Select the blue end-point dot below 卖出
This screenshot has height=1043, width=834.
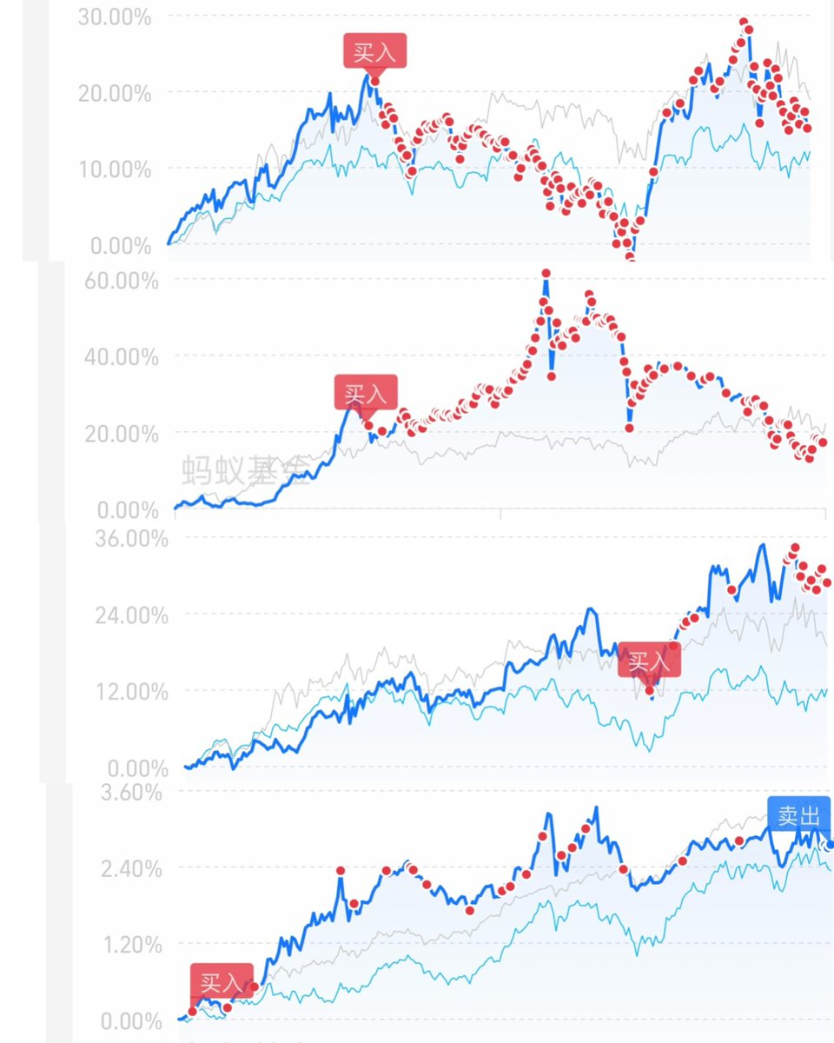[830, 844]
